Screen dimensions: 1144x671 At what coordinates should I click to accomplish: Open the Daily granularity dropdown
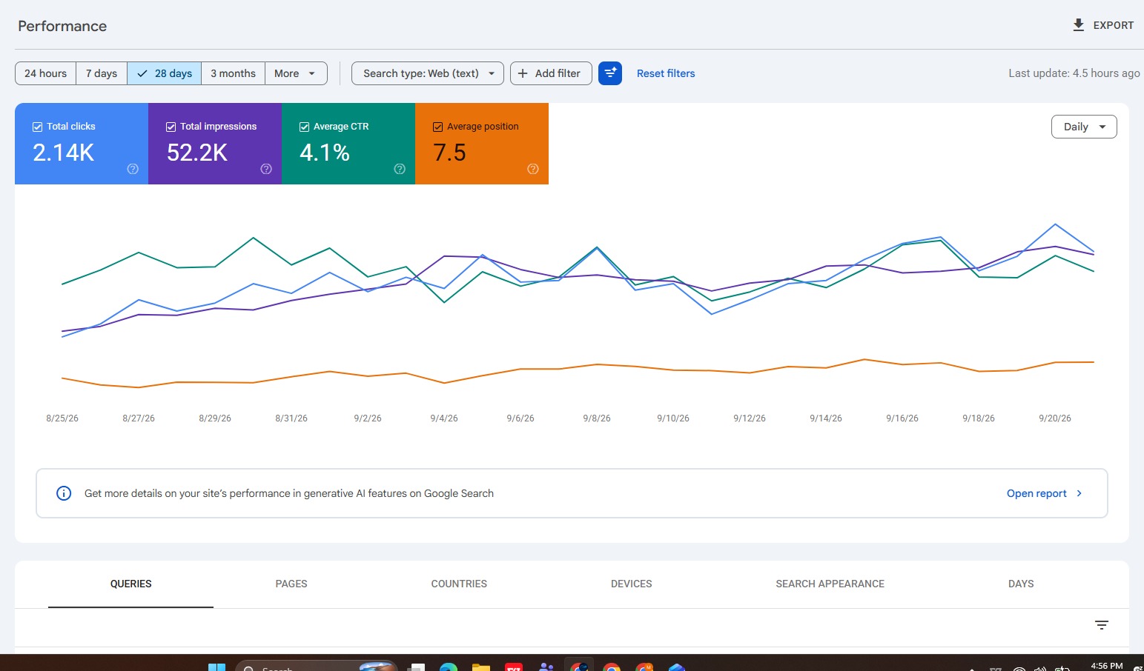[1084, 127]
